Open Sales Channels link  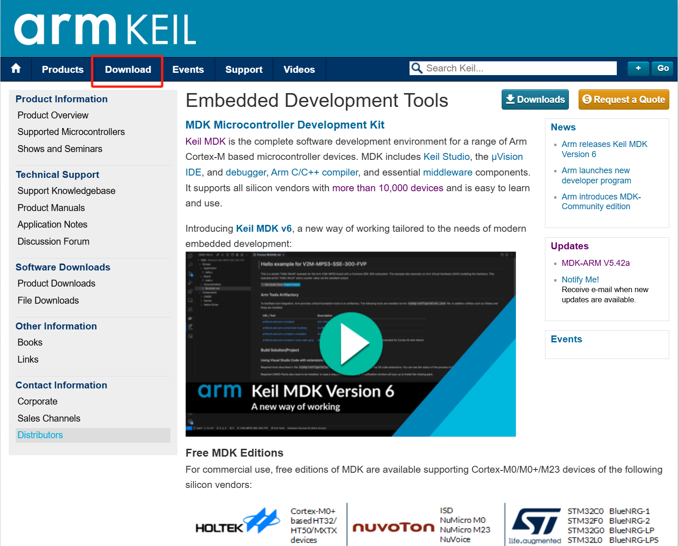point(49,418)
